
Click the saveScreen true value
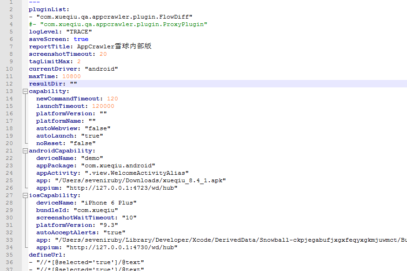click(x=81, y=39)
